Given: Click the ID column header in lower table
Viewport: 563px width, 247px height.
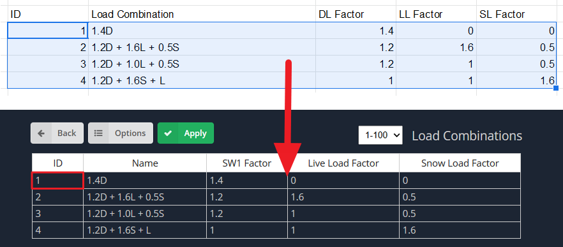Looking at the screenshot, I should coord(58,163).
